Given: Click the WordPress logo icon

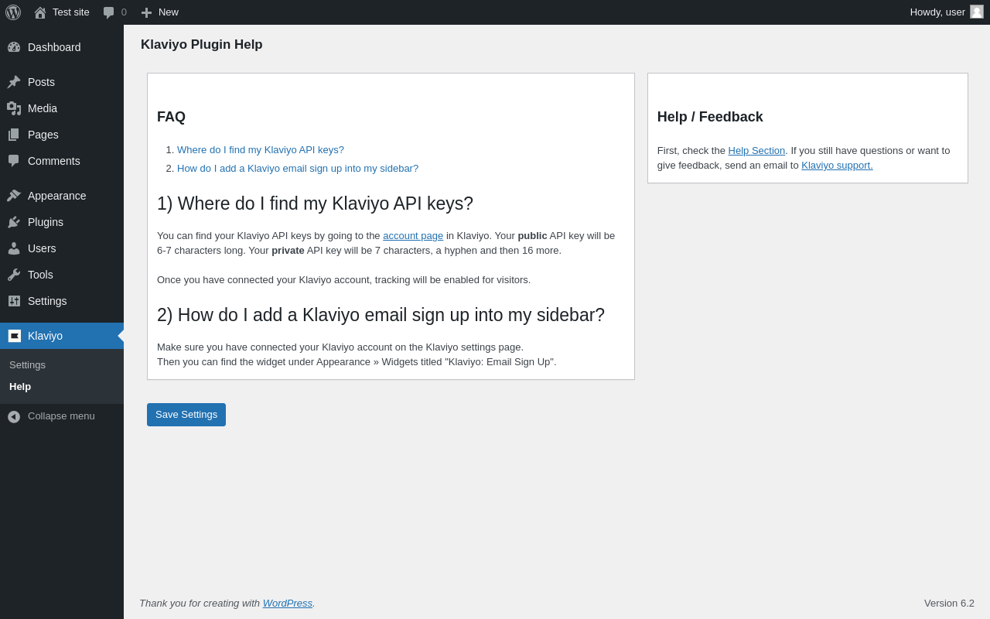Looking at the screenshot, I should click(x=13, y=12).
